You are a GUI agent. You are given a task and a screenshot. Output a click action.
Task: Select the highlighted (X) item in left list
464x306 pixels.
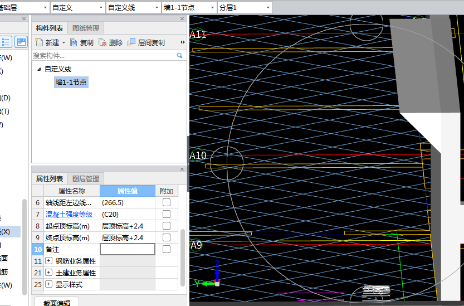coord(10,232)
